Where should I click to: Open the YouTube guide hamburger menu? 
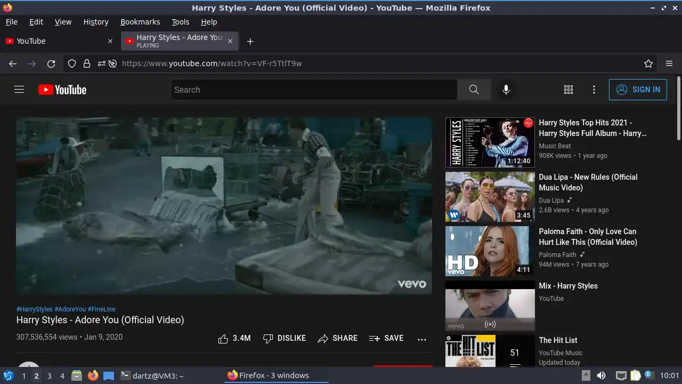[19, 90]
